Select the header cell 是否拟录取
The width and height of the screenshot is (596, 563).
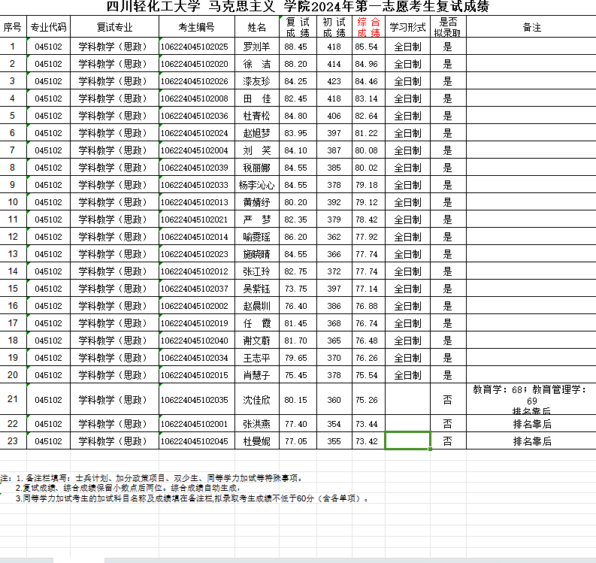point(448,27)
